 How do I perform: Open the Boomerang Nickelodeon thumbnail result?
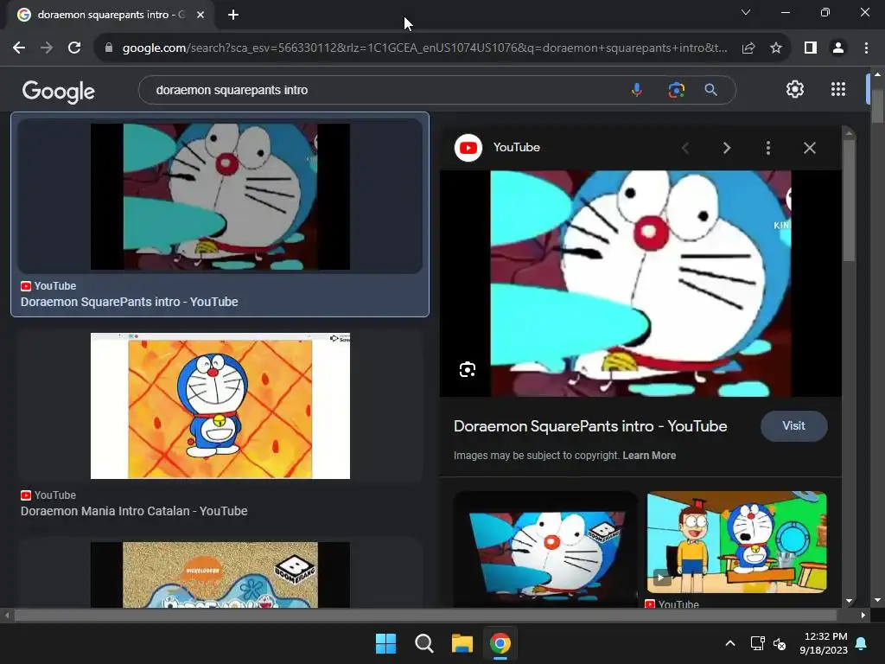tap(220, 575)
